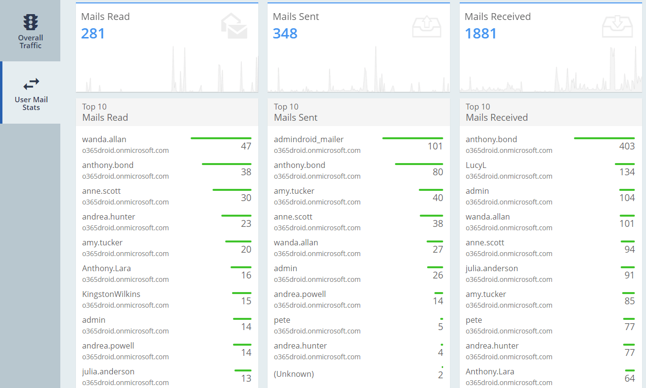Click the User Mail Stats arrows icon
The width and height of the screenshot is (646, 388).
point(31,84)
